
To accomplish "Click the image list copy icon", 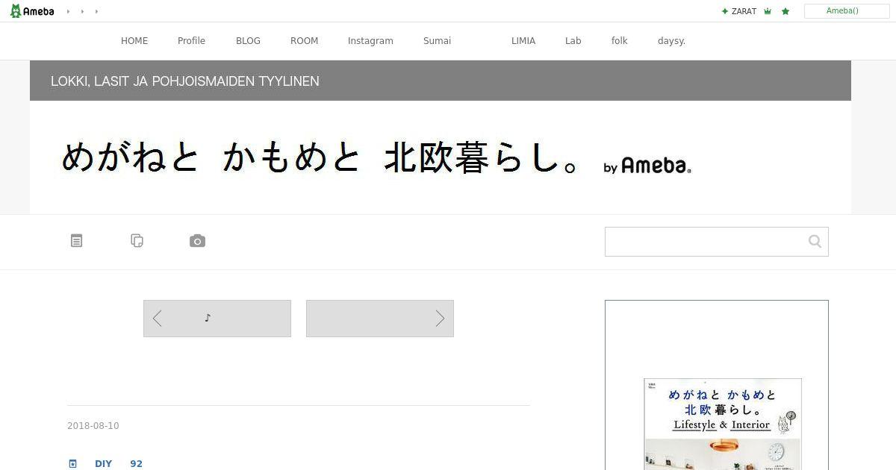I will [137, 240].
